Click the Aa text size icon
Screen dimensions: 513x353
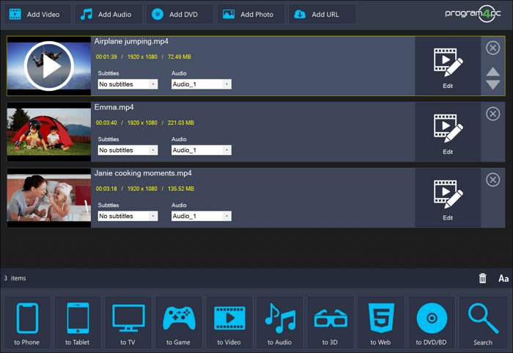[x=503, y=278]
